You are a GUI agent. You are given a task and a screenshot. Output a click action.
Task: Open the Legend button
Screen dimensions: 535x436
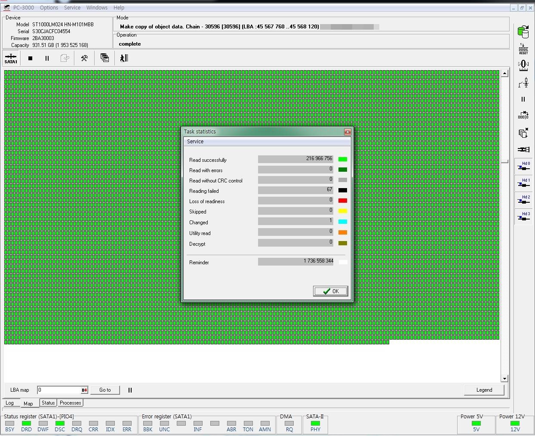click(x=484, y=390)
